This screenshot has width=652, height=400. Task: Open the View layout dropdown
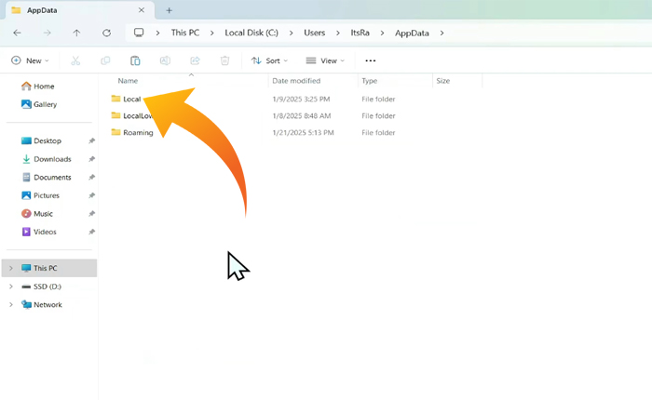coord(325,60)
